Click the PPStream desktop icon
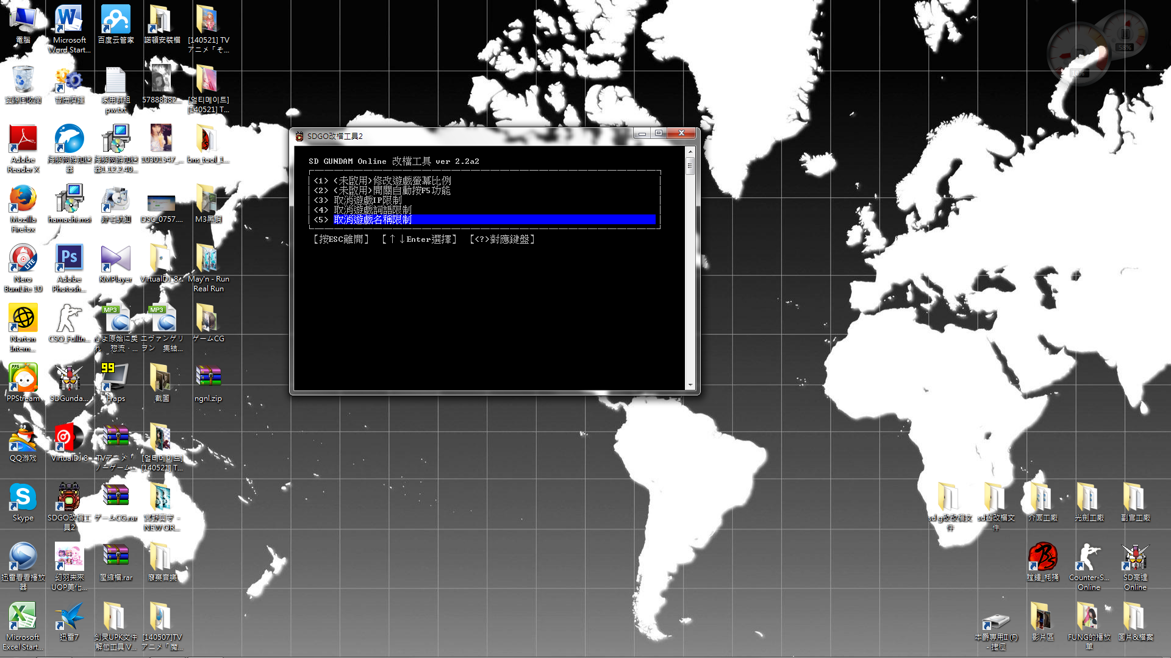This screenshot has height=658, width=1171. (x=23, y=378)
